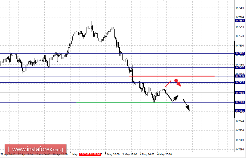This screenshot has width=246, height=158.
Task: Click the 0.7487 level price tag
Action: point(240,53)
